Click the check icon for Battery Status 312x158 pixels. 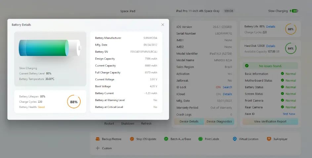click(x=282, y=87)
